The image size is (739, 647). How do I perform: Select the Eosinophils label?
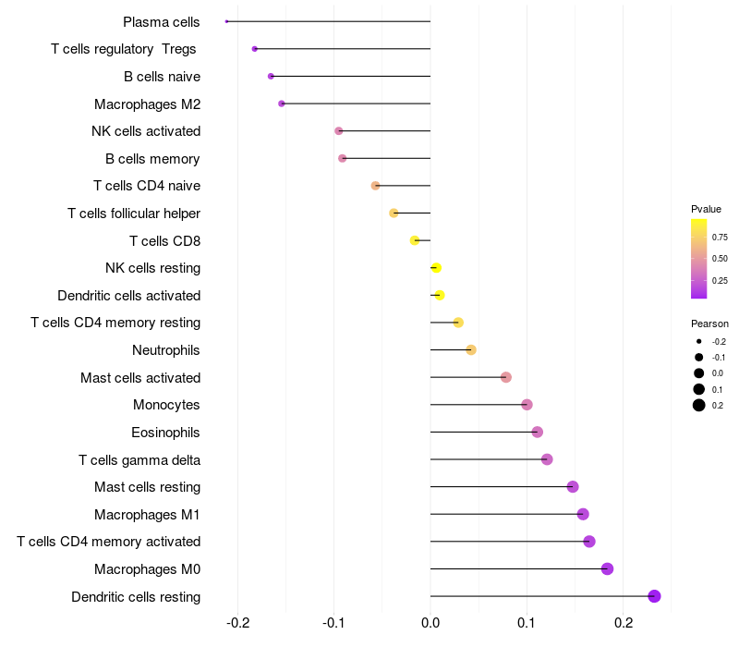165,433
